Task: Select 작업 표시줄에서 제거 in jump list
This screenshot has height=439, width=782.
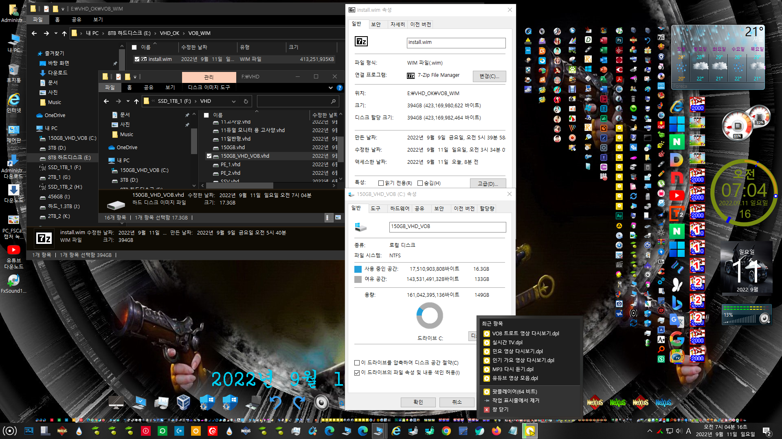Action: (516, 401)
